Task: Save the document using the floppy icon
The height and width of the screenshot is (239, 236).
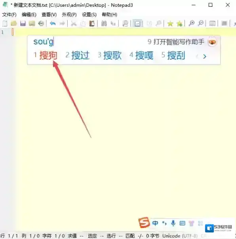Action: 23,23
